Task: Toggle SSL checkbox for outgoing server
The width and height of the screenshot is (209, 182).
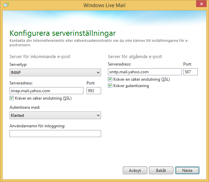Action: (110, 79)
